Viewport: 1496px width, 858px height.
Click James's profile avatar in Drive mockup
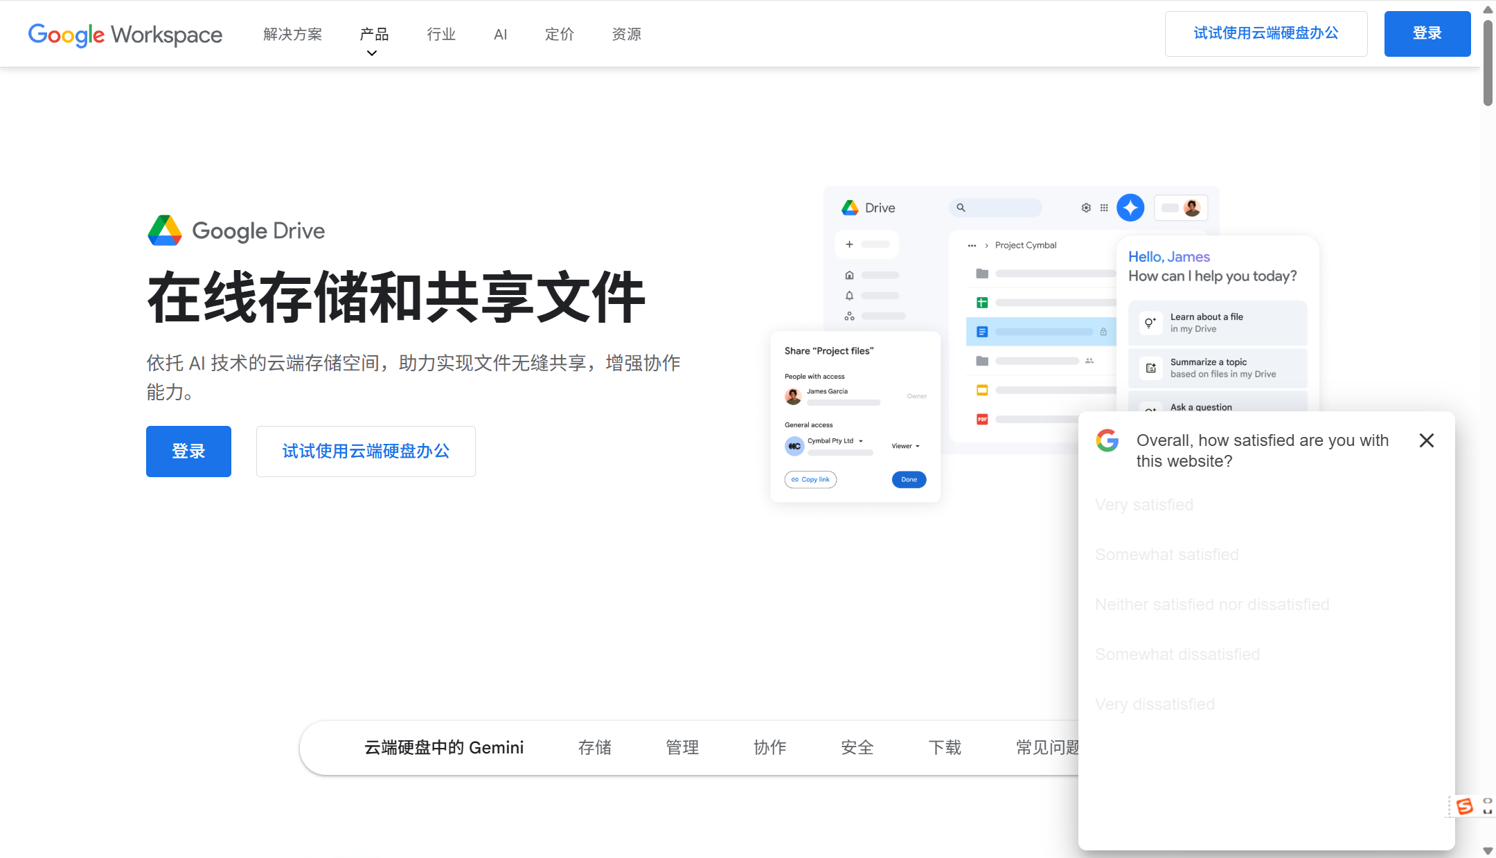[1192, 207]
